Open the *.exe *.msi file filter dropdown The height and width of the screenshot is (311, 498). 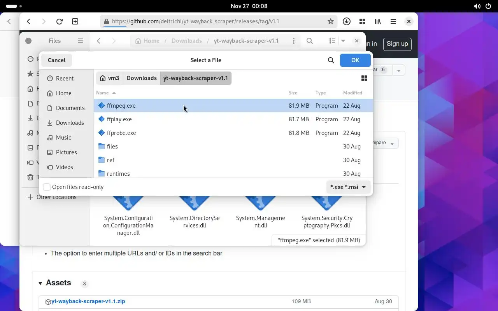[348, 187]
